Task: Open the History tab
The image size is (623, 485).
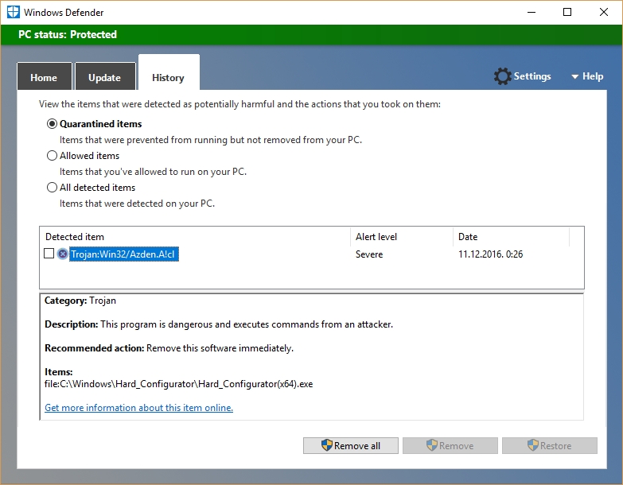Action: pyautogui.click(x=168, y=78)
